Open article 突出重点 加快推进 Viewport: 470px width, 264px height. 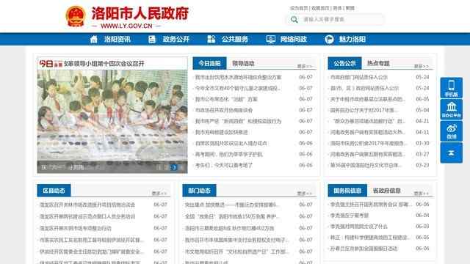(x=232, y=205)
